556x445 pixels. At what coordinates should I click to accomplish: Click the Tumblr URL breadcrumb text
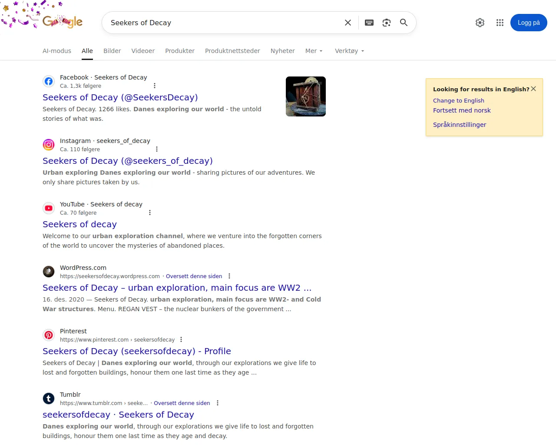pyautogui.click(x=104, y=403)
